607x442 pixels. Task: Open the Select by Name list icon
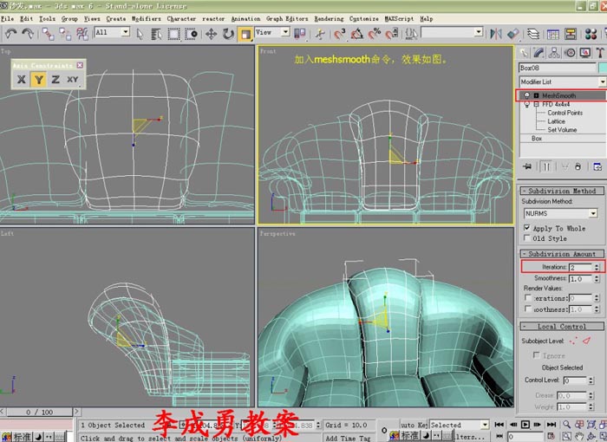point(156,35)
